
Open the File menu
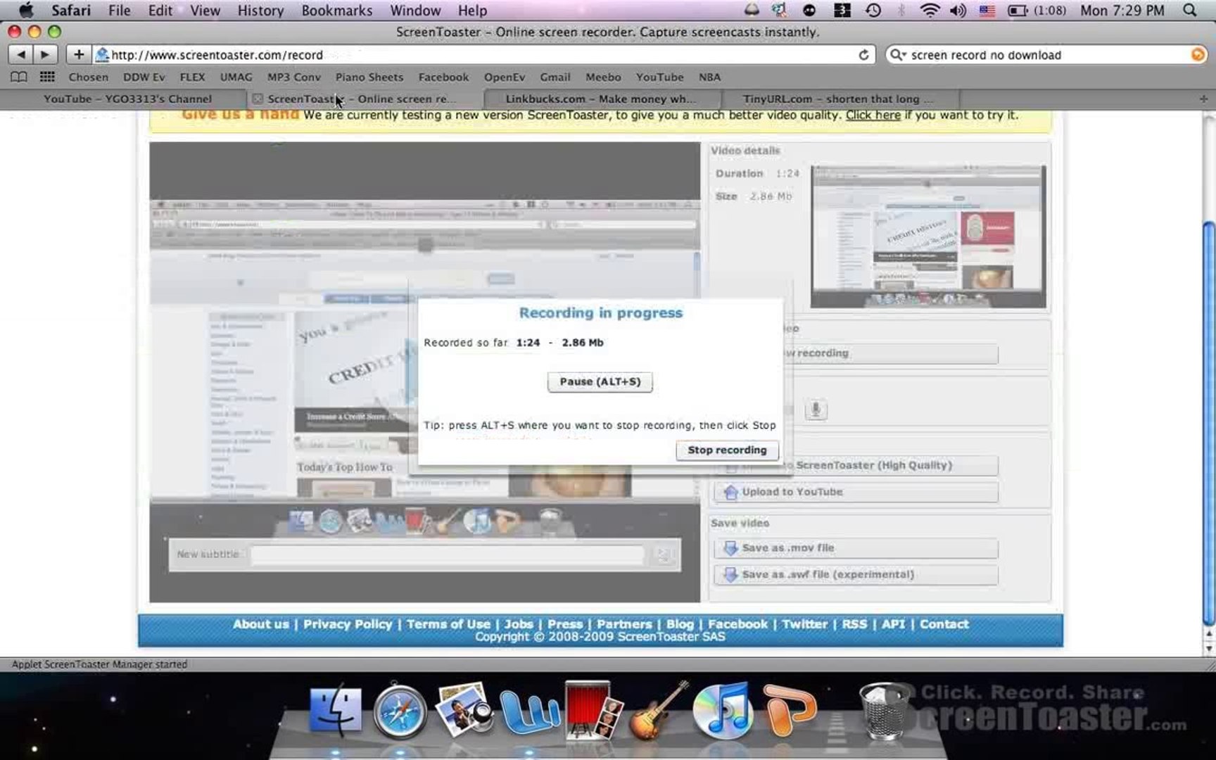click(x=119, y=11)
